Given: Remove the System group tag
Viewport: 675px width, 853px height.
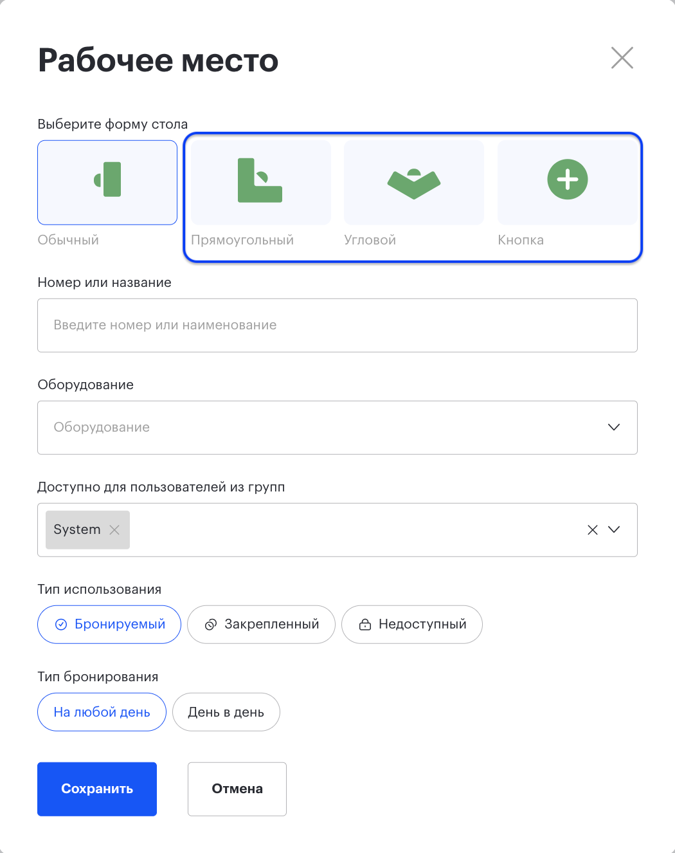Looking at the screenshot, I should tap(114, 529).
